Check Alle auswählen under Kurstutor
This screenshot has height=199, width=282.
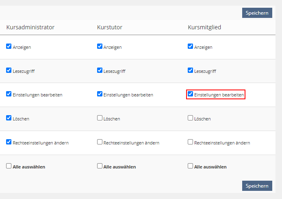click(x=100, y=166)
